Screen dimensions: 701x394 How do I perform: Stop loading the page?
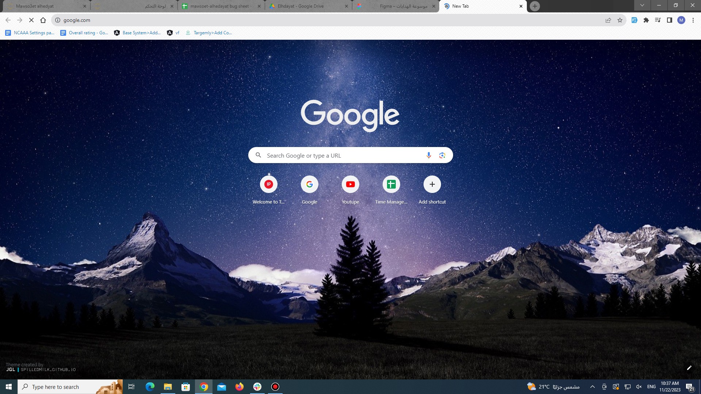(x=31, y=20)
